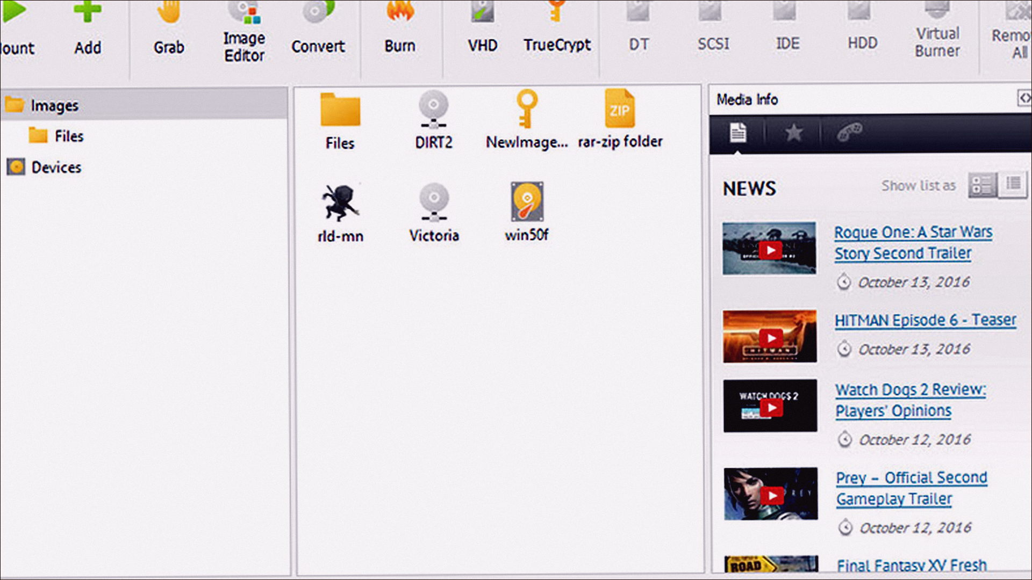Add an IDE virtual drive

pyautogui.click(x=787, y=28)
